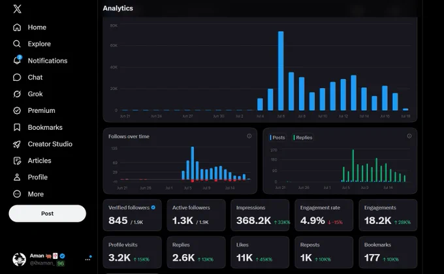Open Creator Studio rocket icon
The image size is (444, 274).
(x=17, y=144)
